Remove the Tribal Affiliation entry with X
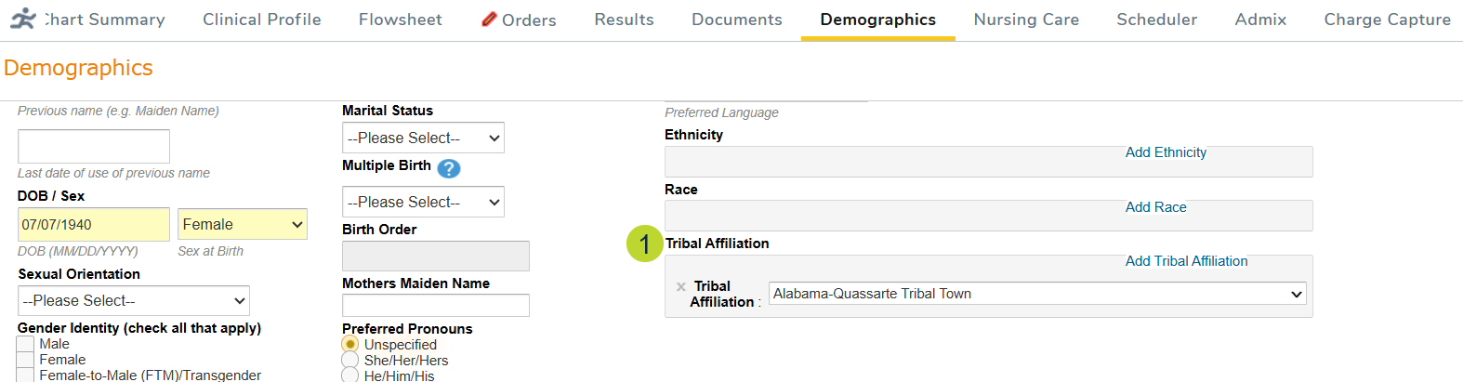The height and width of the screenshot is (382, 1463). (x=681, y=286)
